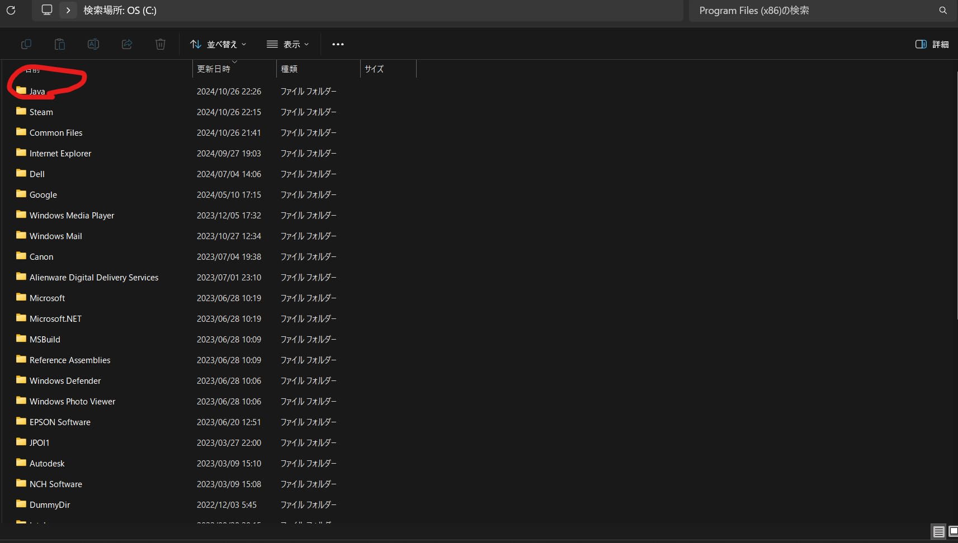958x543 pixels.
Task: Toggle the 詳細 details pane
Action: (x=932, y=44)
